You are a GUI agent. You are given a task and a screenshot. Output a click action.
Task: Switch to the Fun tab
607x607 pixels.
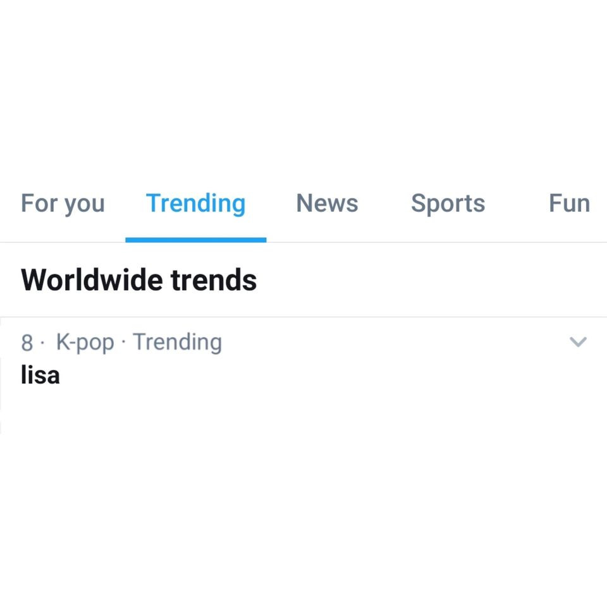(568, 202)
